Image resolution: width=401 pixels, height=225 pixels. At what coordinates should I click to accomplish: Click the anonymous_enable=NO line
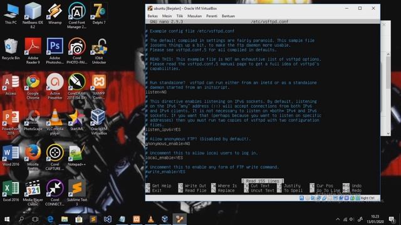tap(168, 144)
